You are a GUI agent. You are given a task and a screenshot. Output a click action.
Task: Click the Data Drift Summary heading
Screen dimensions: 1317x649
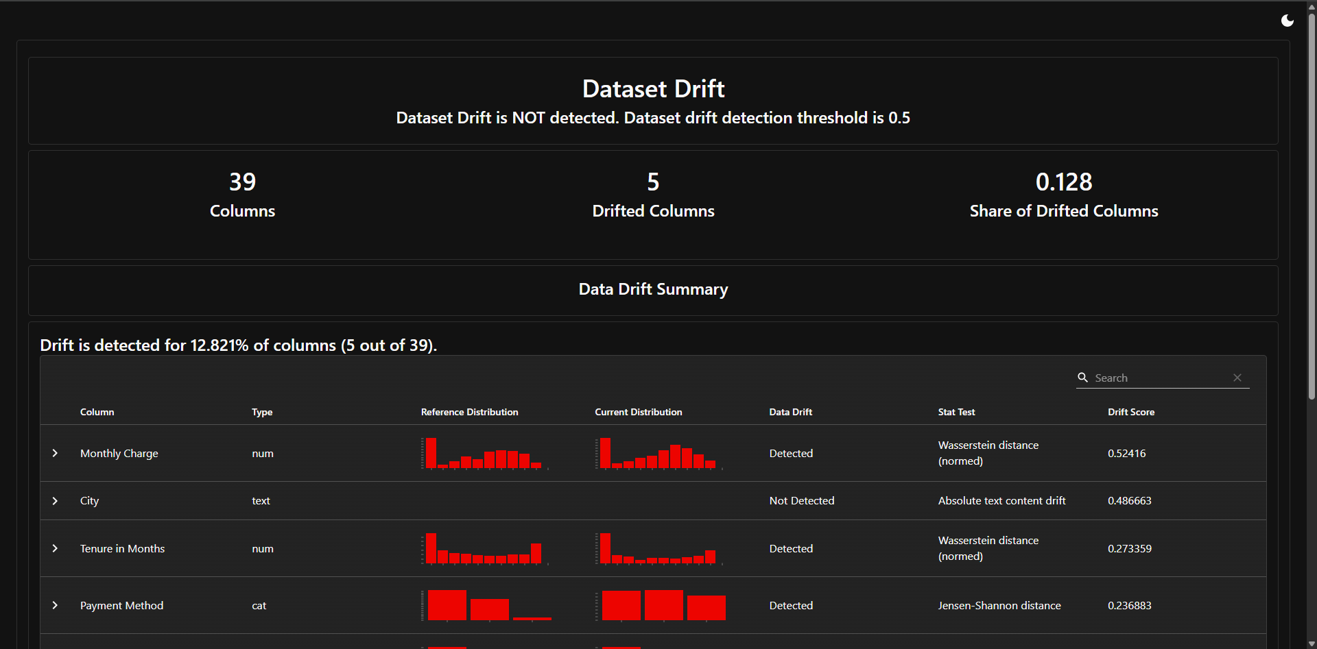tap(653, 289)
